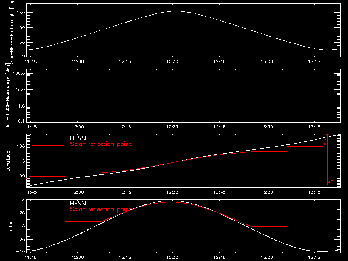Click 12:00 time label under Longitude plot
Image resolution: width=348 pixels, height=261 pixels.
tap(78, 192)
